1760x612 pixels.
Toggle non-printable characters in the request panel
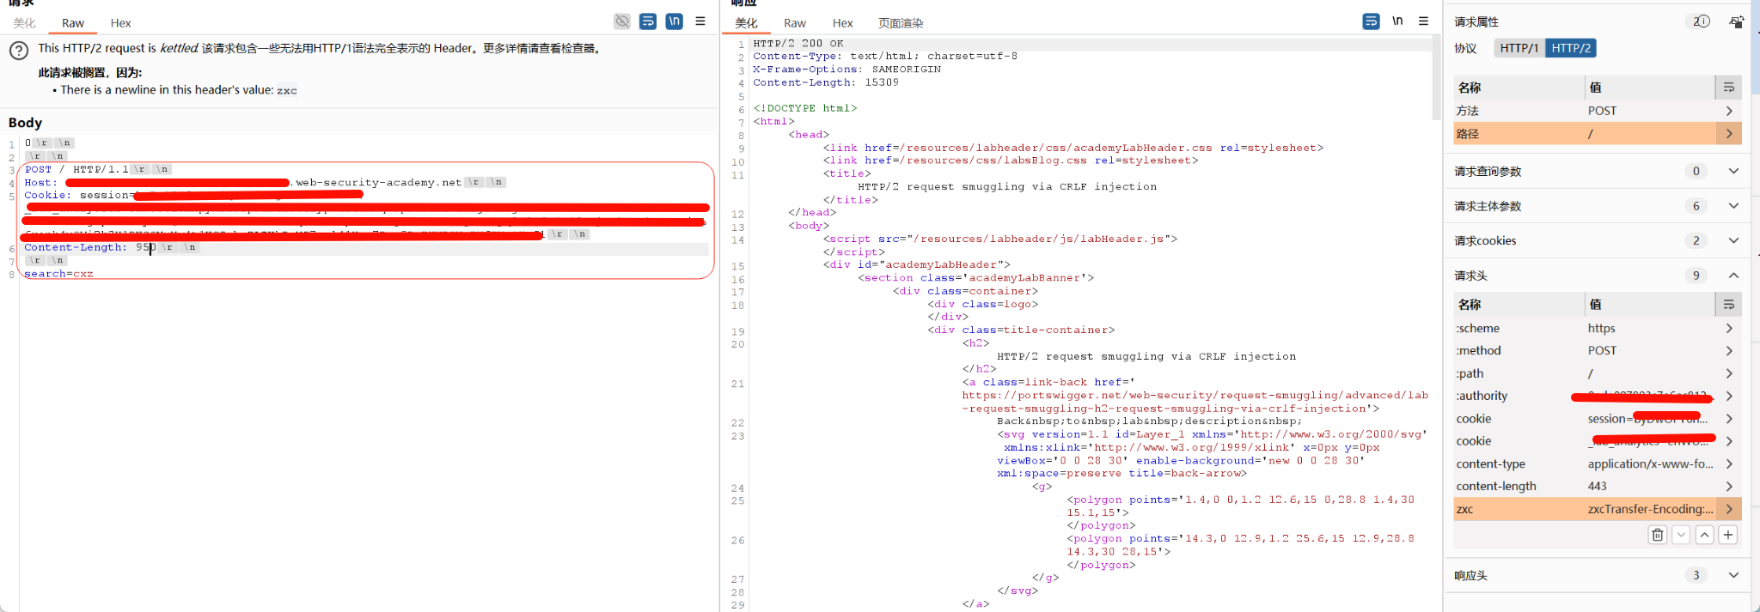click(x=675, y=21)
